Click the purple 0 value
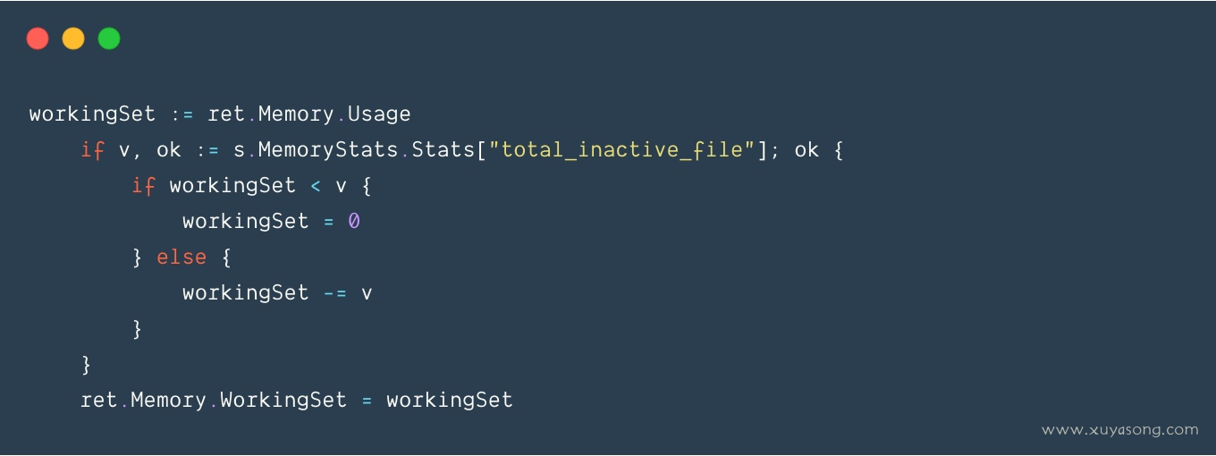 (x=354, y=222)
